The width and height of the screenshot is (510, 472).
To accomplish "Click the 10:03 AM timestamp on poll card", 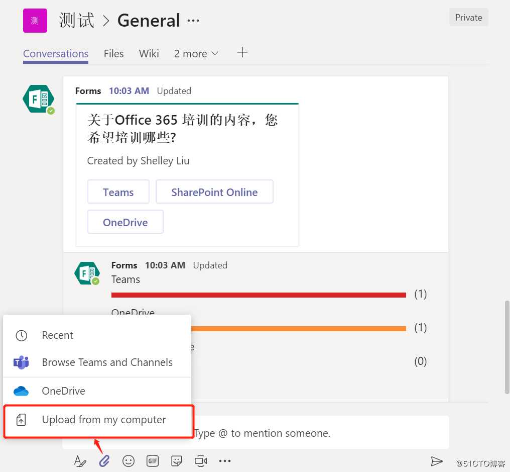I will pyautogui.click(x=129, y=90).
